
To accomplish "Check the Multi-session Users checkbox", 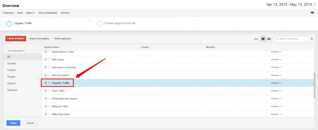I will click(46, 52).
